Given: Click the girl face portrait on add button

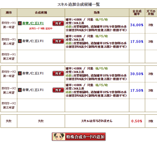Looking at the screenshot, I should 59,137.
